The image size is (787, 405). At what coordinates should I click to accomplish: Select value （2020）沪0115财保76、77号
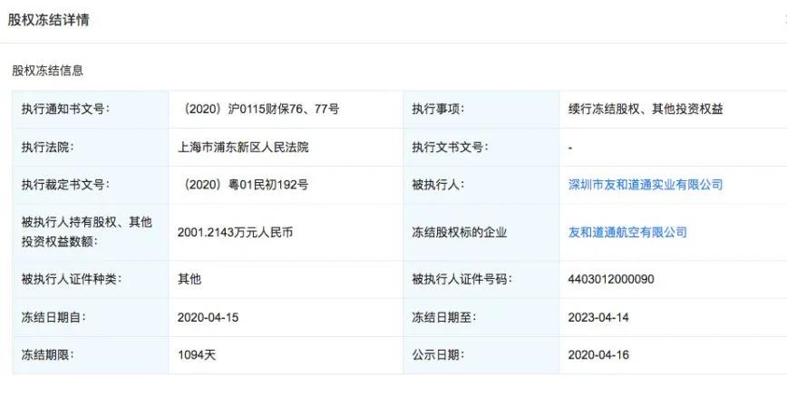click(x=258, y=109)
